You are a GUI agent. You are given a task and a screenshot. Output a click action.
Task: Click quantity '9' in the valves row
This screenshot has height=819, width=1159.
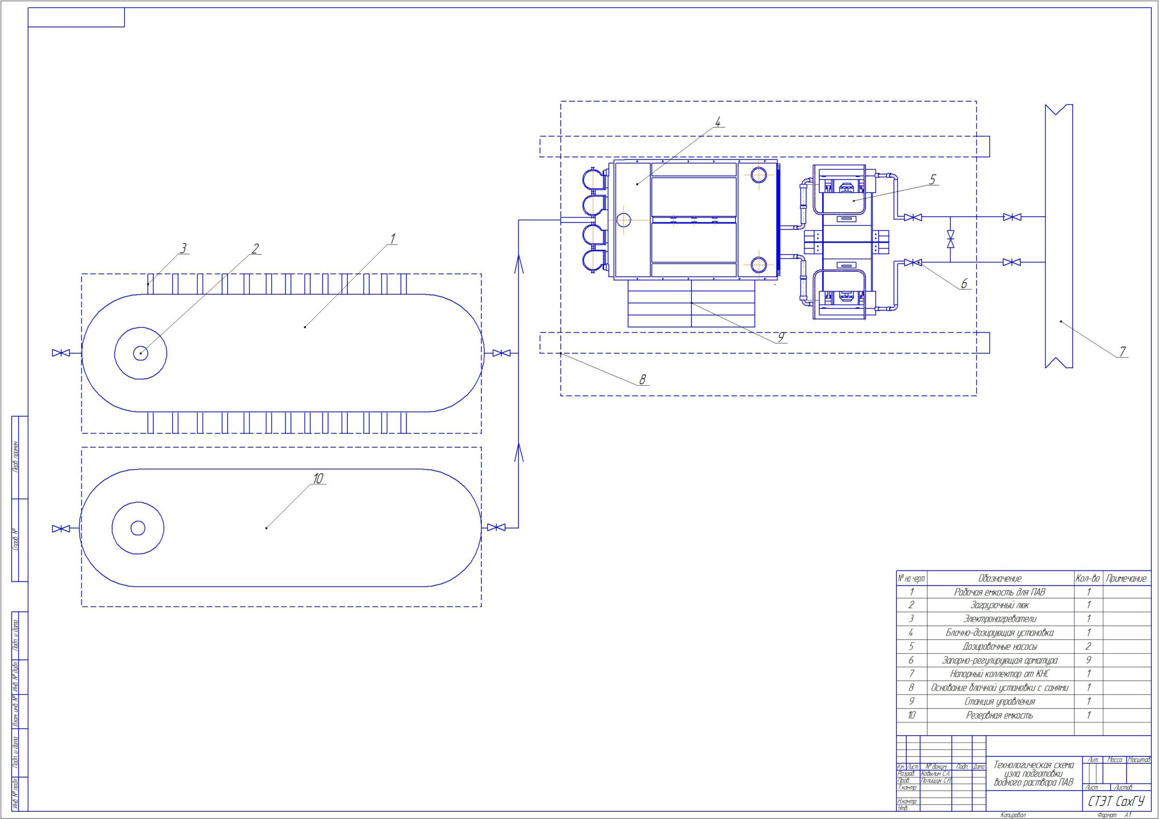pos(1088,661)
